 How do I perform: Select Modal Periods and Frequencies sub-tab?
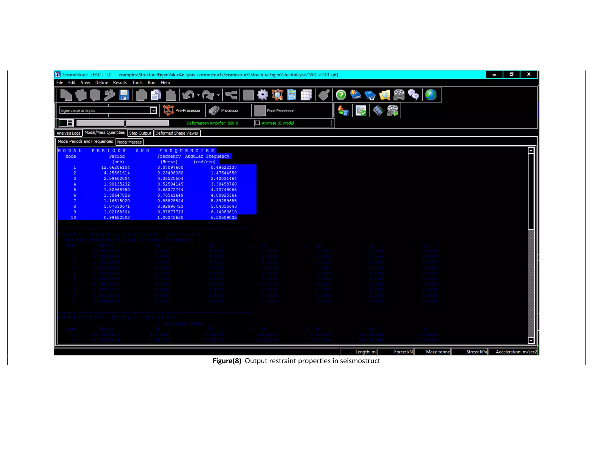85,141
